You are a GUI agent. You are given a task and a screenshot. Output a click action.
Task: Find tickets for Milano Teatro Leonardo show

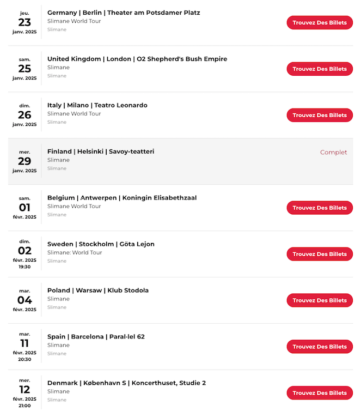coord(320,115)
